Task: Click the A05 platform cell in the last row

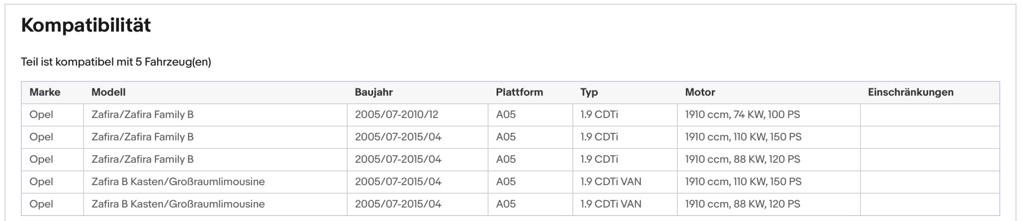Action: (530, 204)
